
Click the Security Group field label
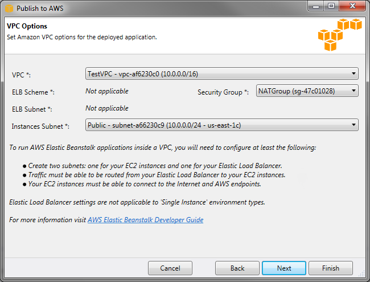point(223,92)
